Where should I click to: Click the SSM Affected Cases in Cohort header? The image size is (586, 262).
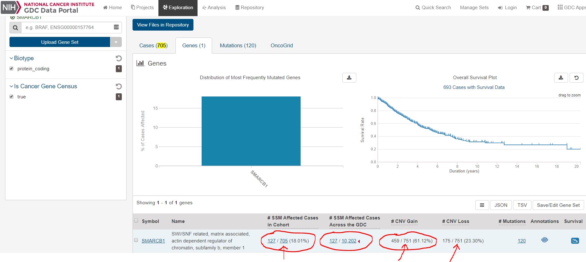[x=293, y=221]
